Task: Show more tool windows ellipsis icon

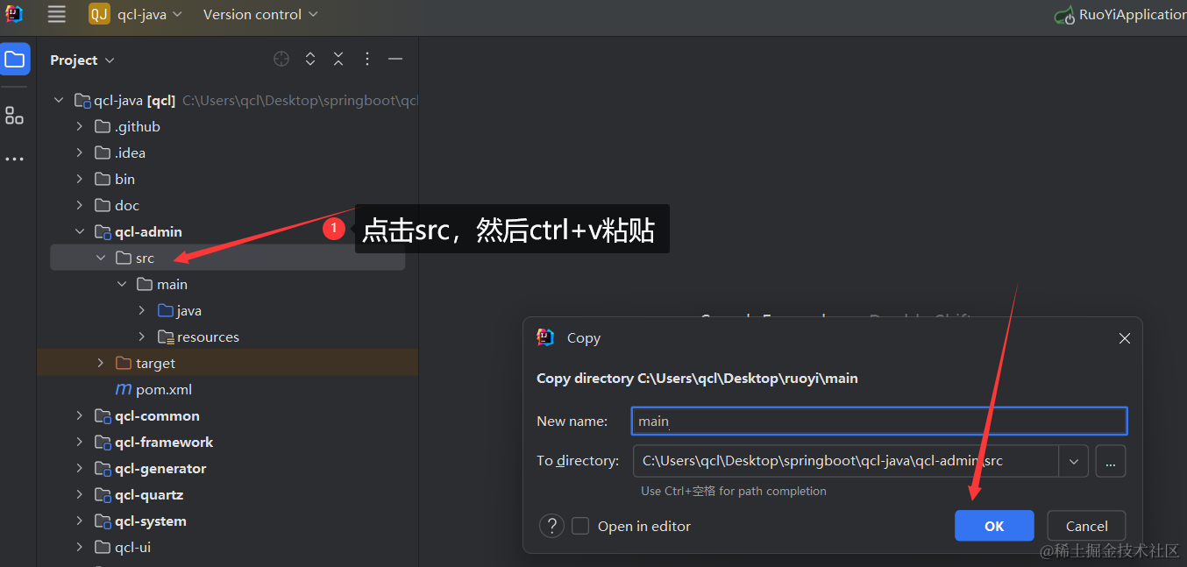Action: pos(15,159)
